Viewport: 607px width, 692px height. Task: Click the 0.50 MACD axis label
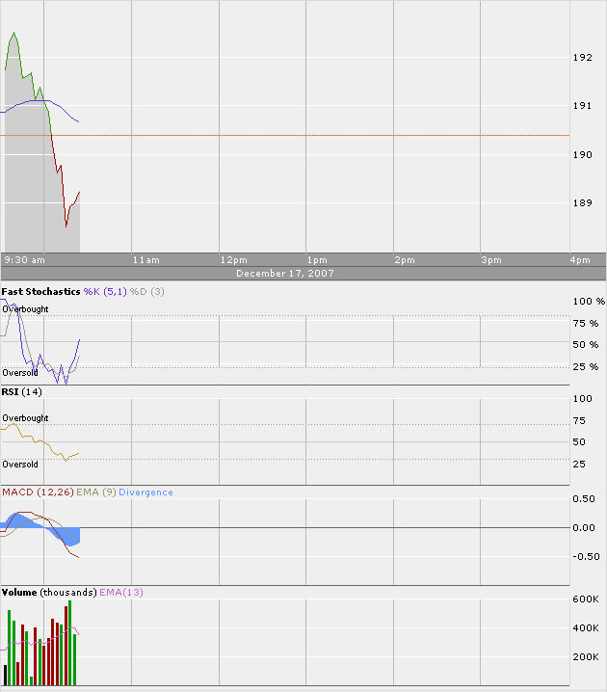(x=584, y=498)
